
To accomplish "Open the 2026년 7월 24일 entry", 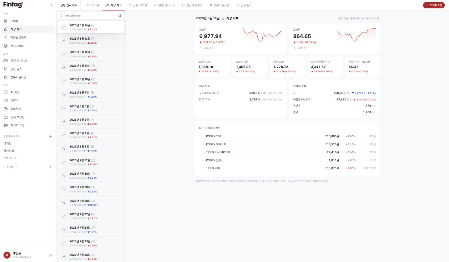I will [x=91, y=230].
